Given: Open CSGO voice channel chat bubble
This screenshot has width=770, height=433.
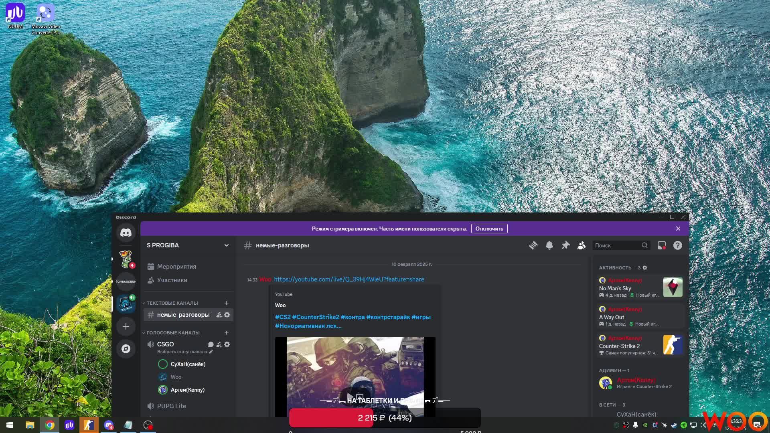Looking at the screenshot, I should (x=211, y=344).
